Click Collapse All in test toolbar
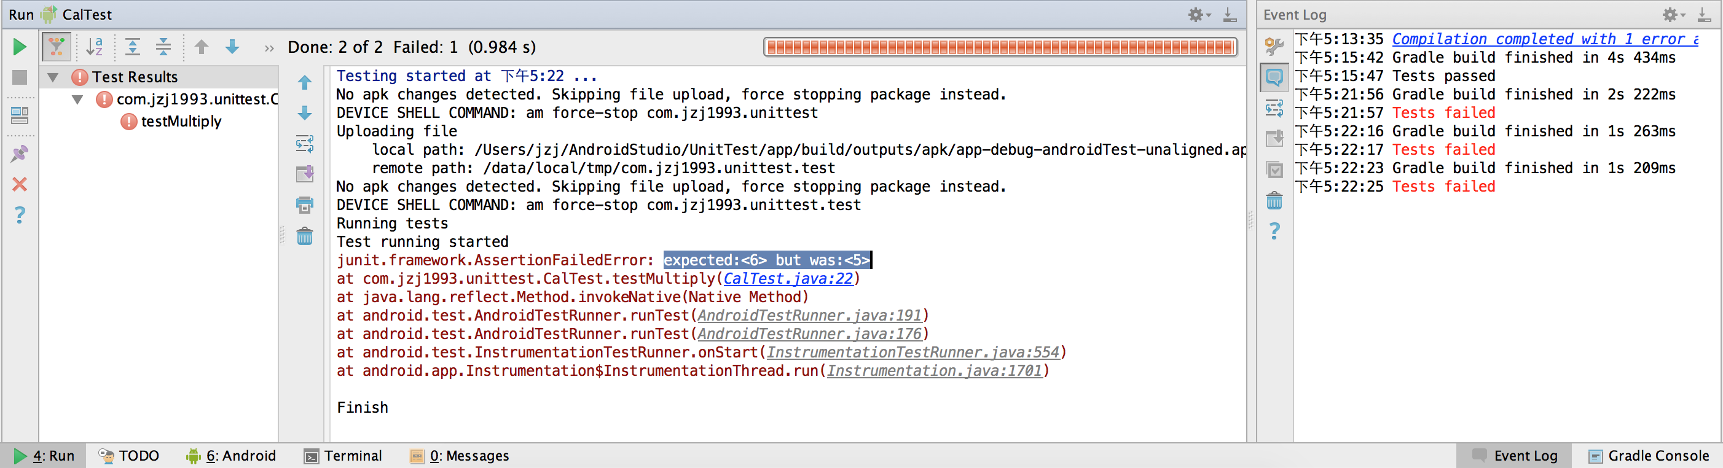The image size is (1723, 468). tap(163, 47)
